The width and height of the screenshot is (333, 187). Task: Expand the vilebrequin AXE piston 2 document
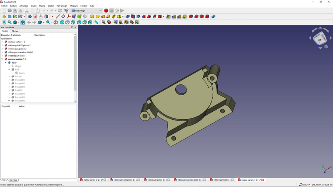click(x=2, y=45)
